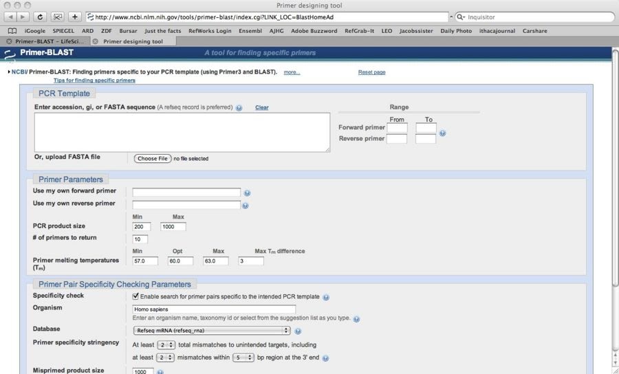This screenshot has width=619, height=374.
Task: Click the browser Forward arrow button
Action: click(23, 17)
